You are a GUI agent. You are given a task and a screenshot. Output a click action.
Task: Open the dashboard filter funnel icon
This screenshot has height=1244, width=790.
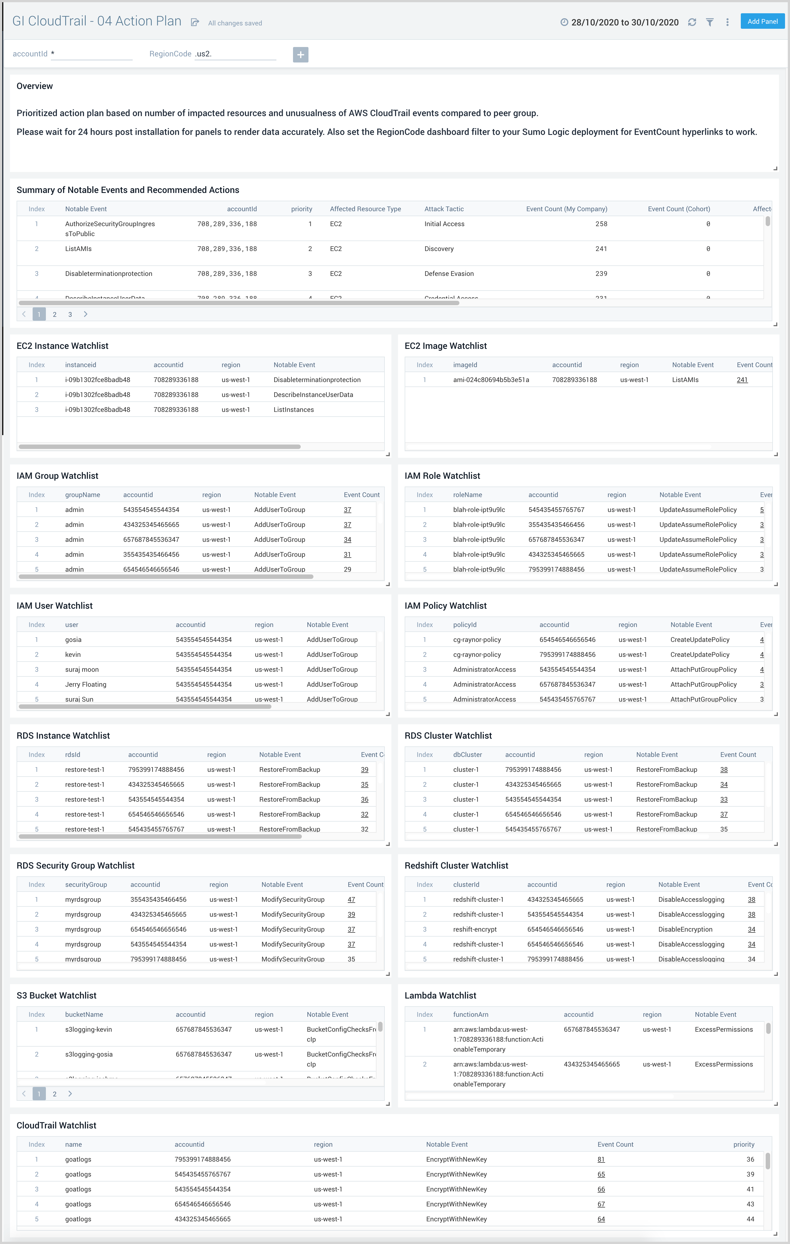pos(710,22)
